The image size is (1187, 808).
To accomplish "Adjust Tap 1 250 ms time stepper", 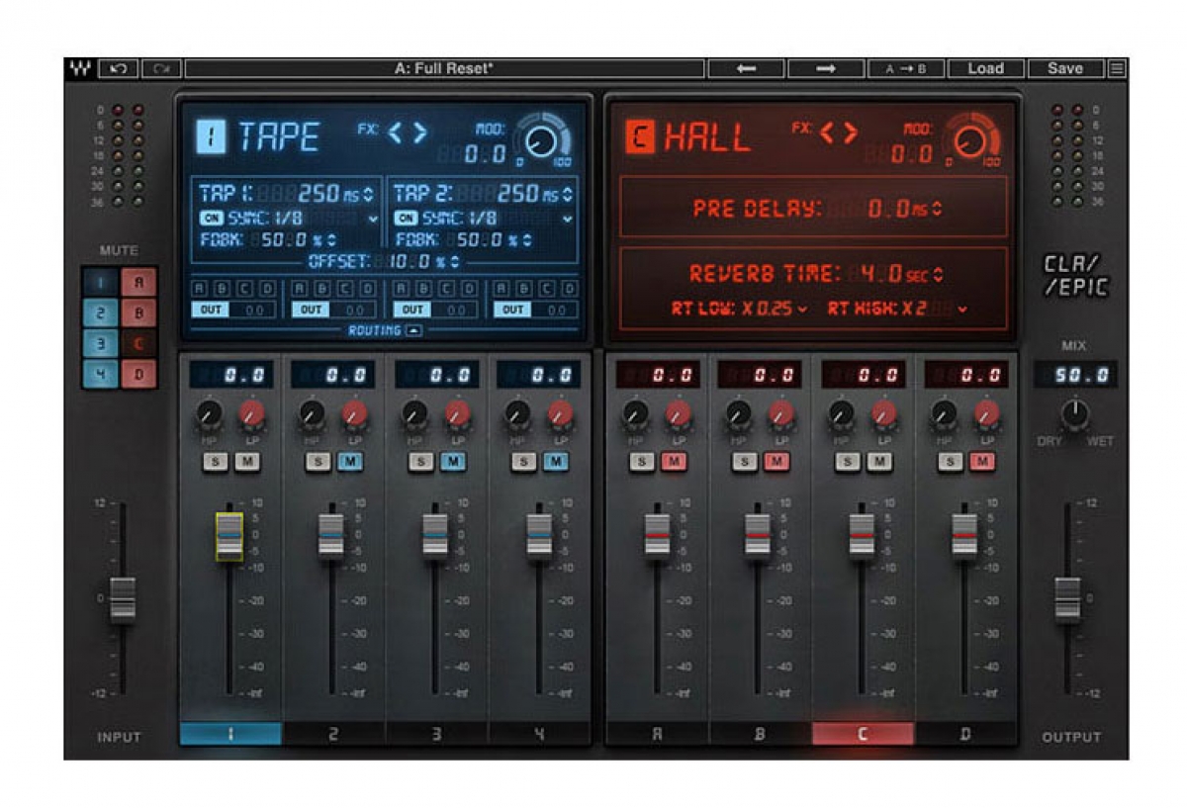I will (369, 194).
